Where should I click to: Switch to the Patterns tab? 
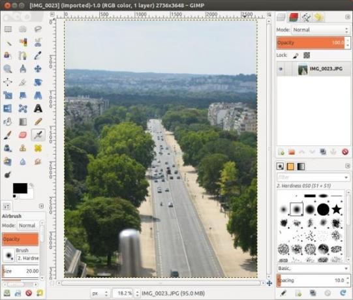pos(290,166)
